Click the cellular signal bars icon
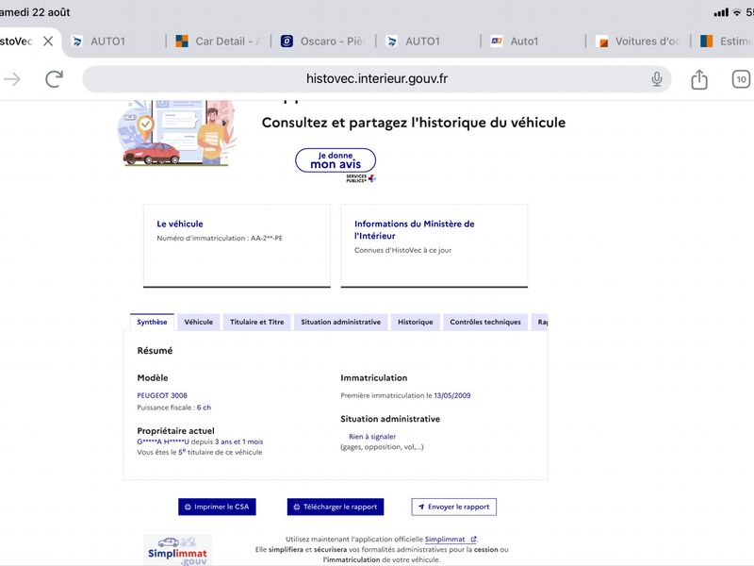Screen dimensions: 754x566 tap(721, 12)
